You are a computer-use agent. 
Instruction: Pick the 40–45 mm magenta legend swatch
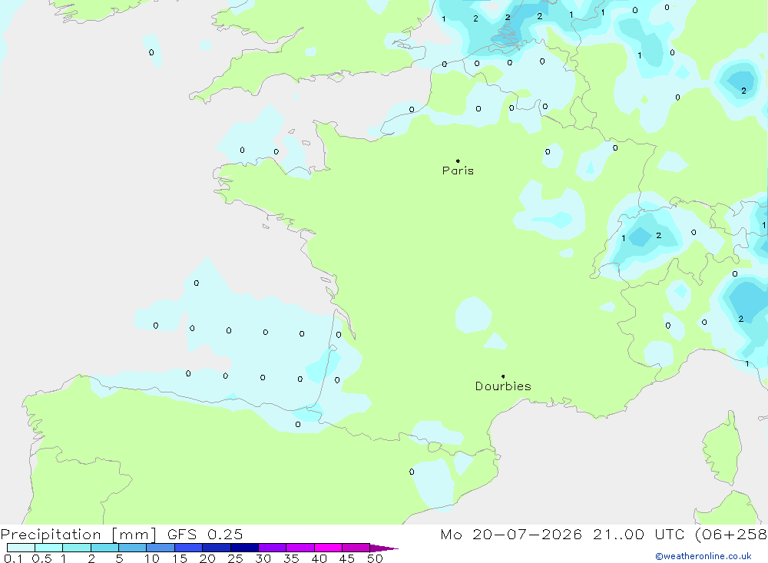pyautogui.click(x=328, y=548)
